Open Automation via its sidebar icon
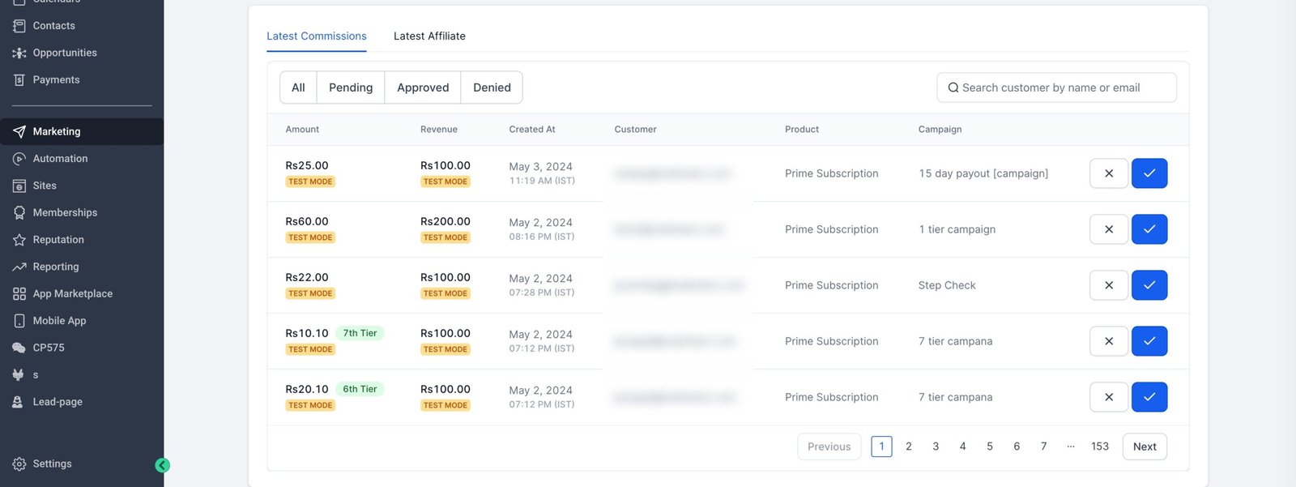1296x487 pixels. 19,159
